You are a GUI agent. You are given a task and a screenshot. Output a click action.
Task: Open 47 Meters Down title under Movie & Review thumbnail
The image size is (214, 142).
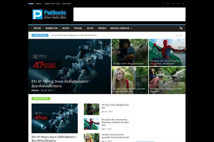54,138
